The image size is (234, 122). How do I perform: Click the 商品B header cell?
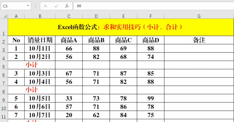click(x=96, y=40)
